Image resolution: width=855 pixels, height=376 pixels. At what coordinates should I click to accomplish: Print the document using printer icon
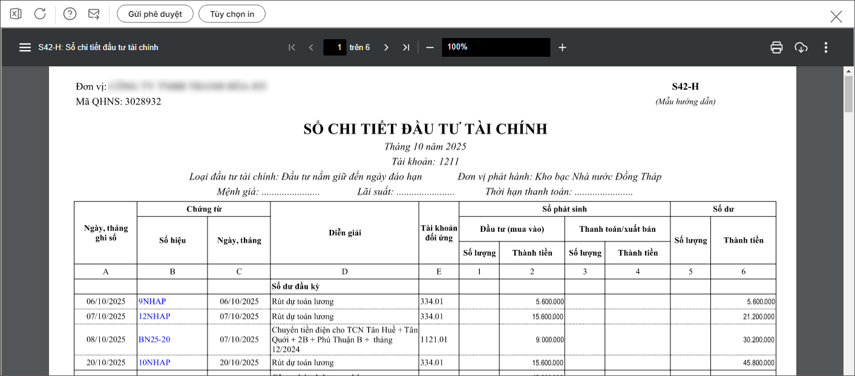point(776,47)
